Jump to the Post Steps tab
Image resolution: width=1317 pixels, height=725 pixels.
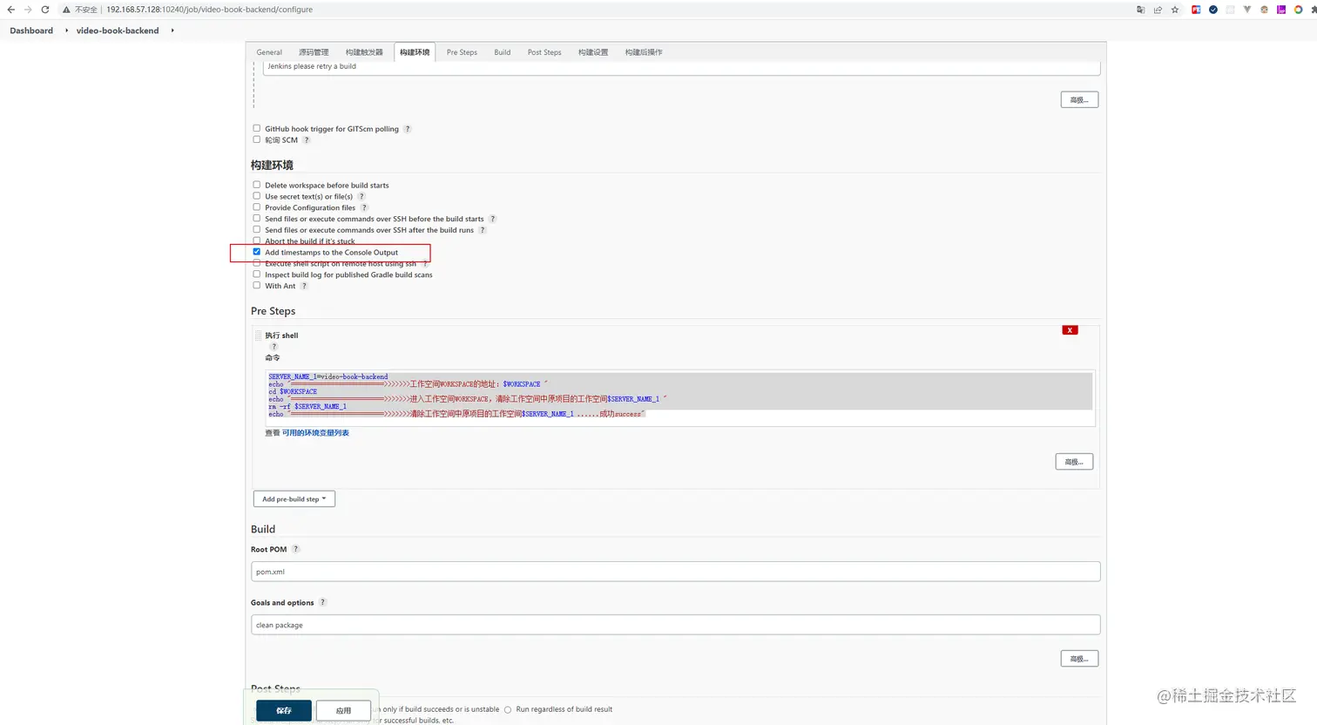click(x=544, y=52)
